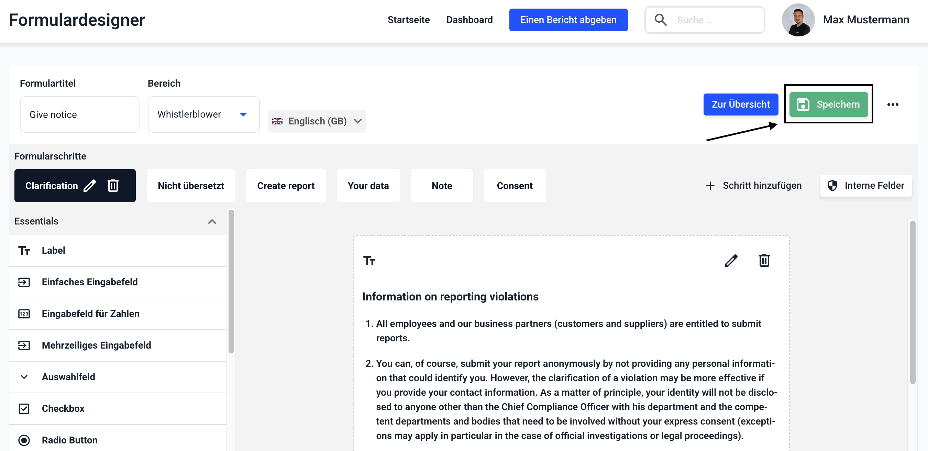Add a new step with Schritt hinzufügen
This screenshot has height=451, width=928.
(753, 186)
